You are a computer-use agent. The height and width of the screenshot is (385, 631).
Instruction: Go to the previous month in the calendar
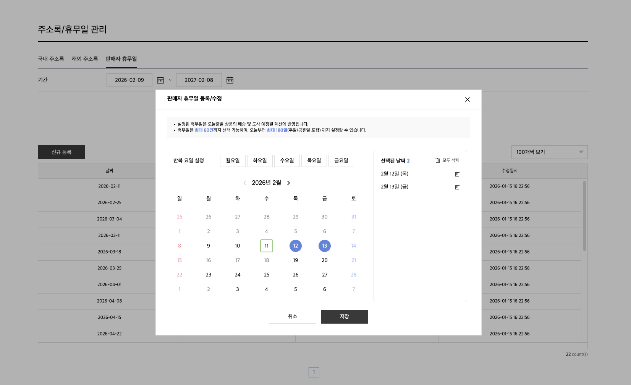pyautogui.click(x=244, y=183)
